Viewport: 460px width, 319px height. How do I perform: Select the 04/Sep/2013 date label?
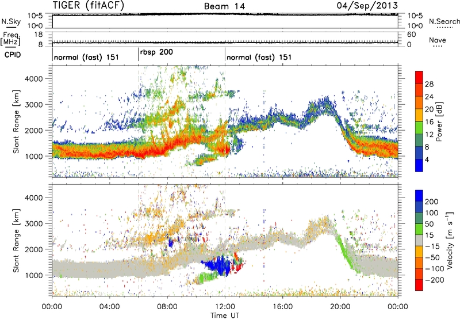(x=367, y=5)
